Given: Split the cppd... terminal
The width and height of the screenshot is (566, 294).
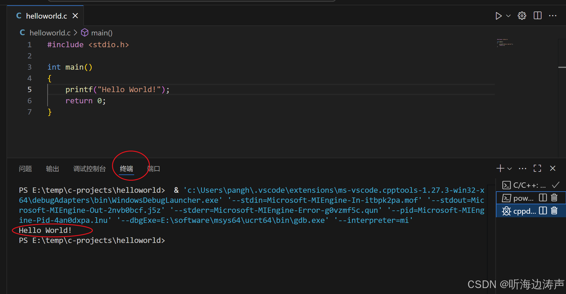Looking at the screenshot, I should pos(543,210).
